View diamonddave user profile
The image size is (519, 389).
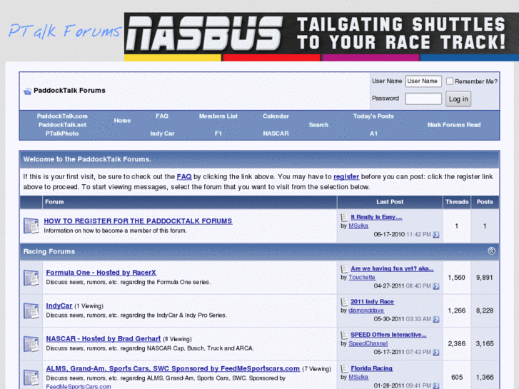pyautogui.click(x=366, y=310)
